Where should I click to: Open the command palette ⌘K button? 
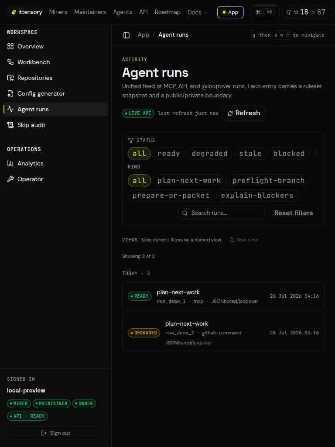pyautogui.click(x=265, y=12)
